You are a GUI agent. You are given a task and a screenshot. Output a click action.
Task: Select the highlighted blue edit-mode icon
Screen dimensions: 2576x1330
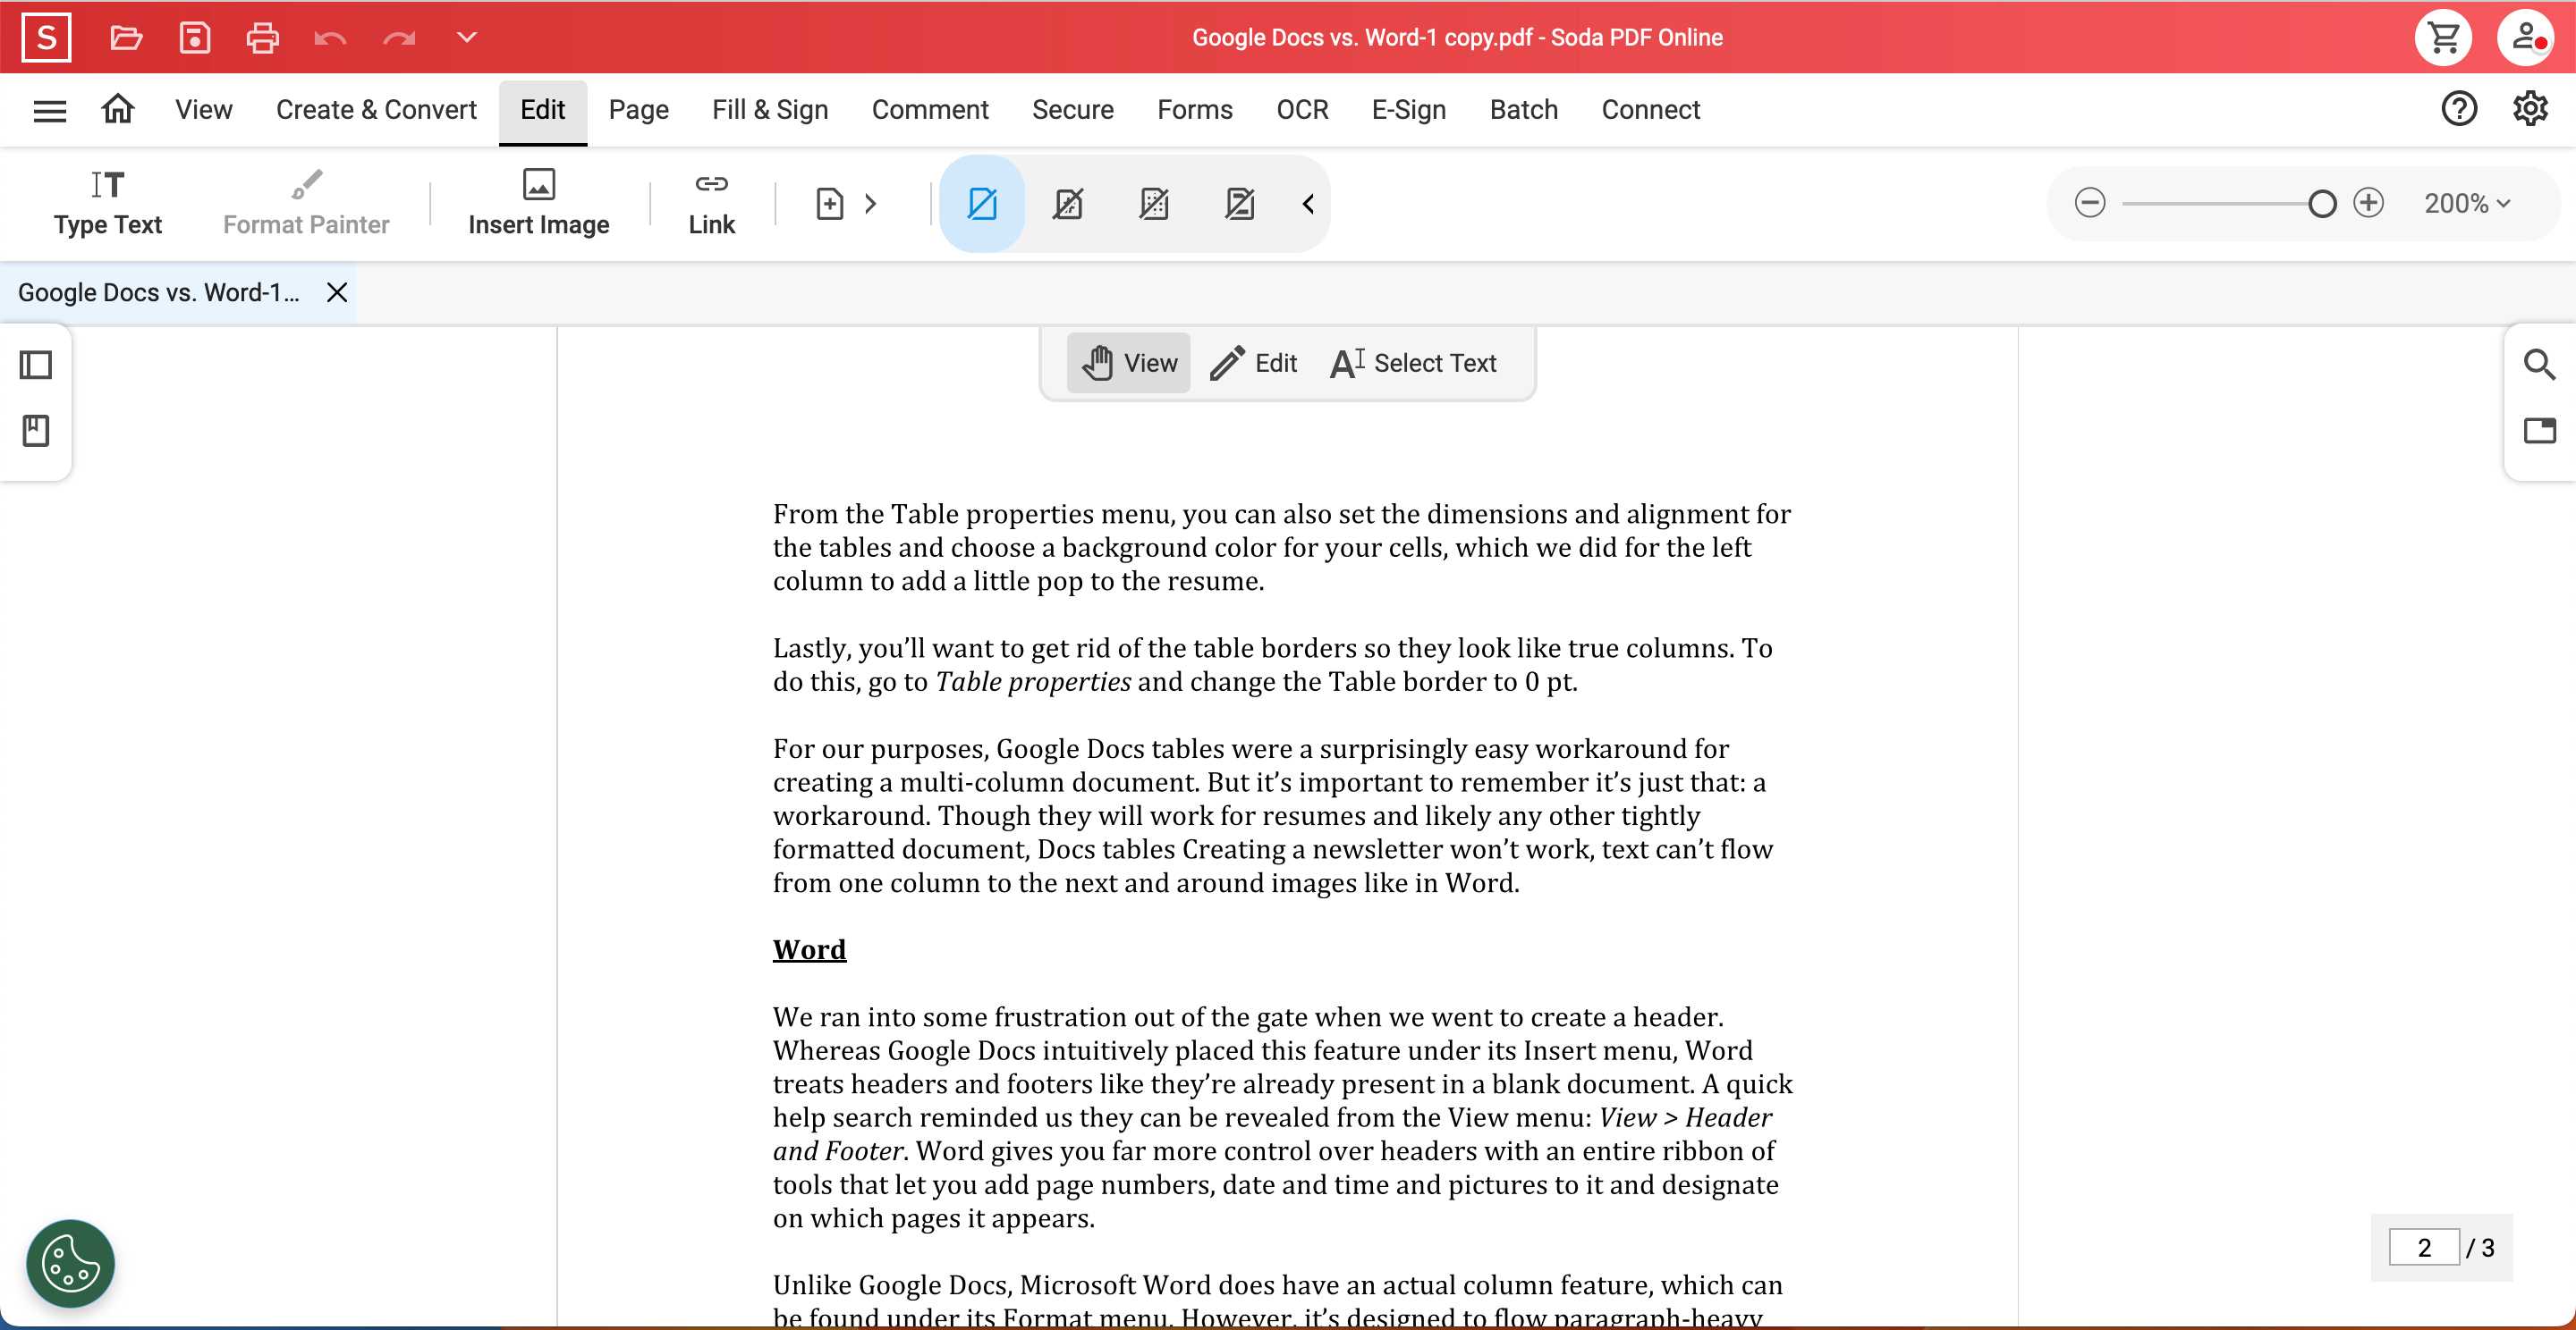click(x=982, y=204)
